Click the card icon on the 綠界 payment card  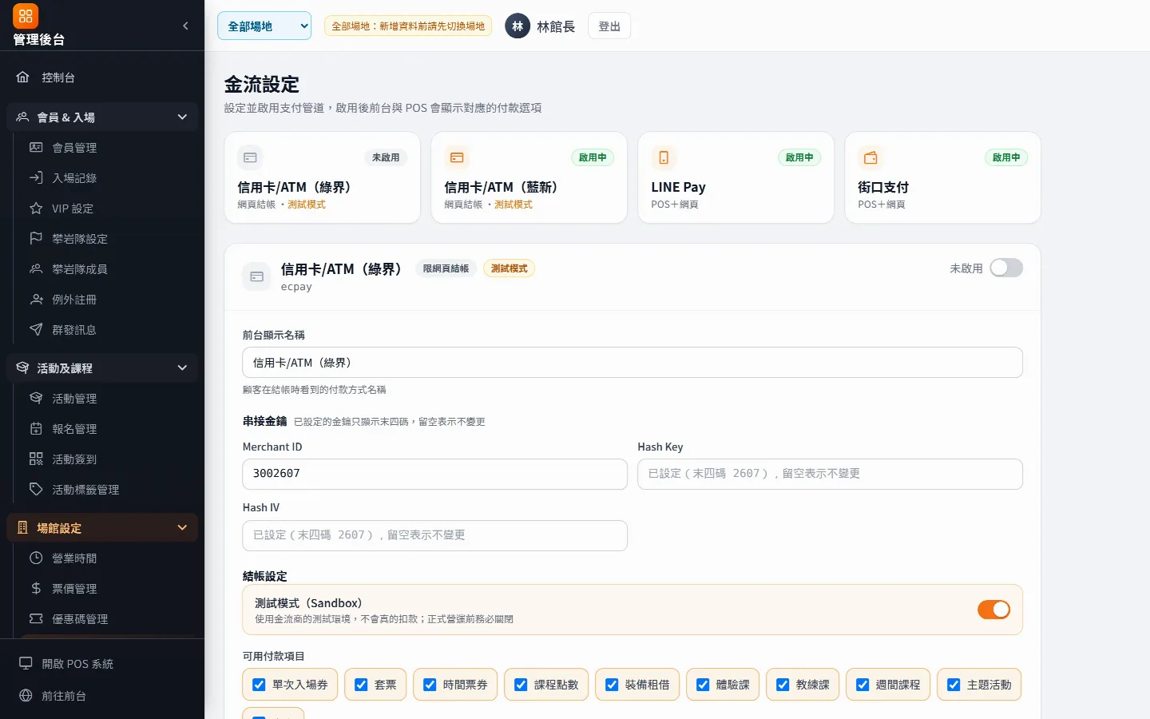(x=250, y=157)
